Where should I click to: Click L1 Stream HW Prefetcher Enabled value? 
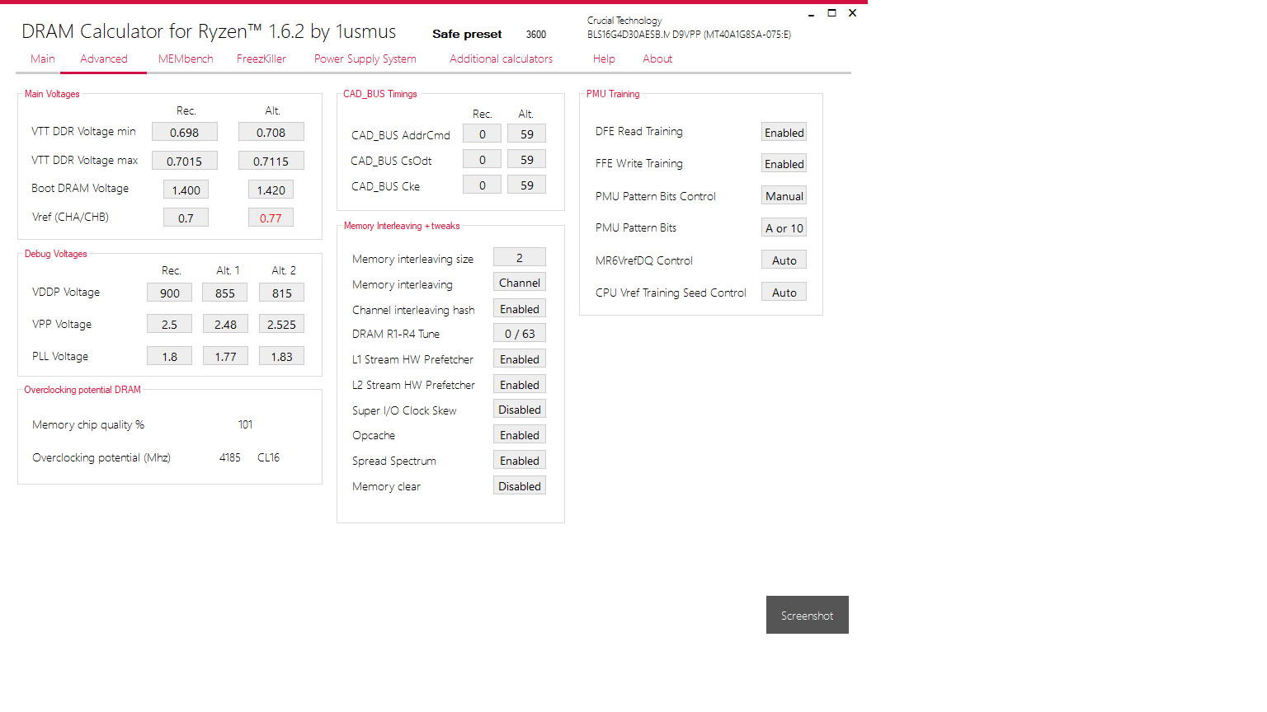520,358
